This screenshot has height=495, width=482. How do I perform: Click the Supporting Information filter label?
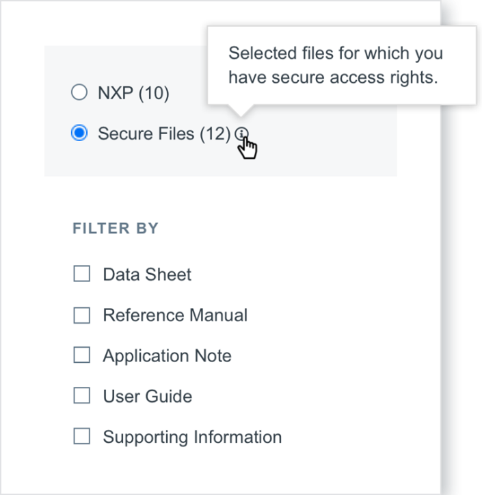click(x=192, y=437)
